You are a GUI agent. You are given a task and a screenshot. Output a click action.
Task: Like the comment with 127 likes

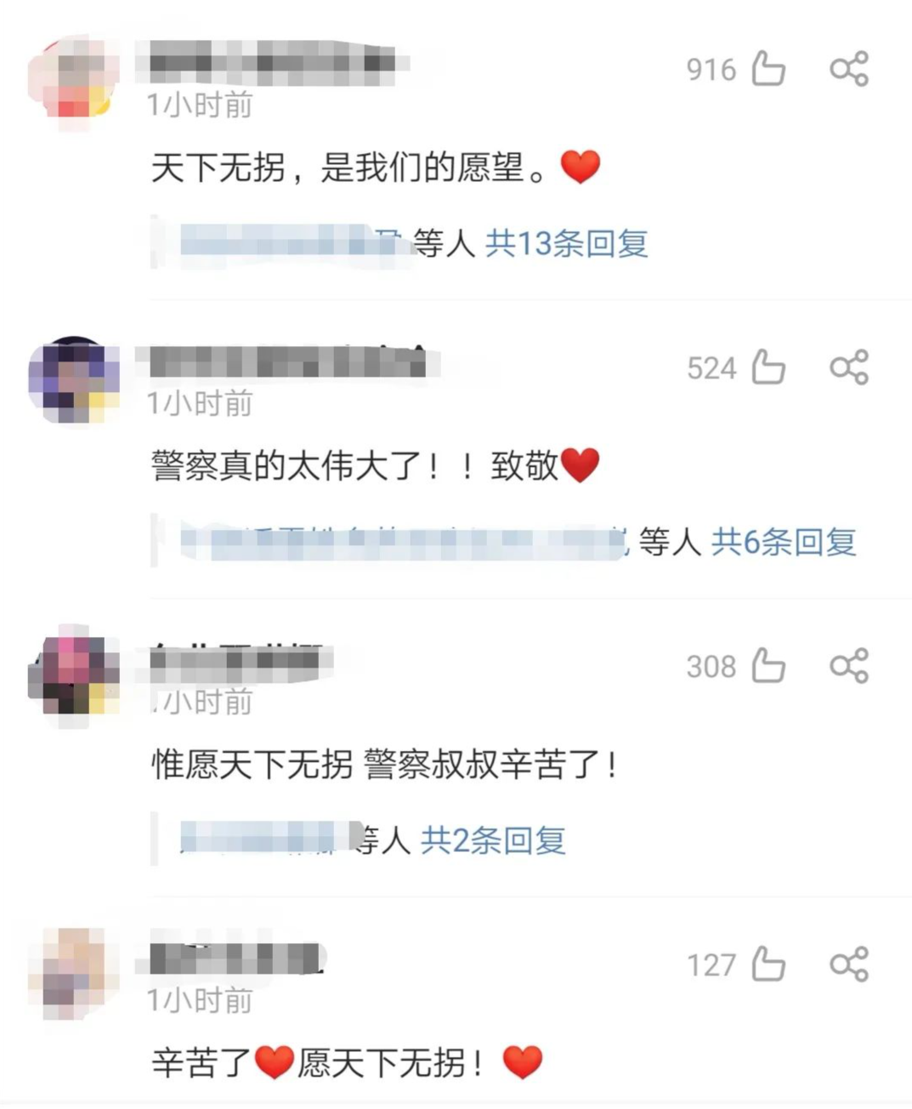(x=768, y=964)
